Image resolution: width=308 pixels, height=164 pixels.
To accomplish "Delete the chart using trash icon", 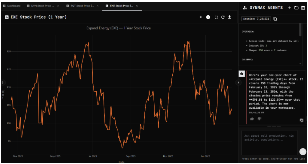I will [x=200, y=17].
